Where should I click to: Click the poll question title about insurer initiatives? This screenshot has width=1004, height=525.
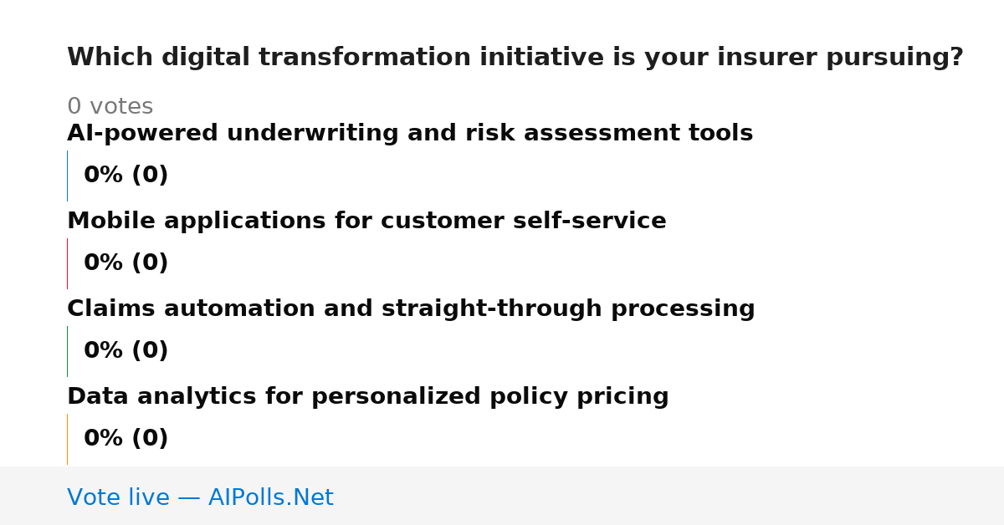(515, 58)
